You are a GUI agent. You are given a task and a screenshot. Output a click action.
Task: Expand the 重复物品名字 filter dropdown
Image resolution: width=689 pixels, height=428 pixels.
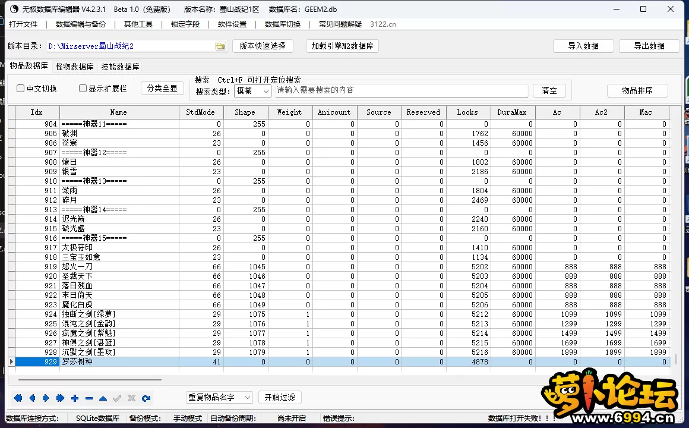point(219,397)
